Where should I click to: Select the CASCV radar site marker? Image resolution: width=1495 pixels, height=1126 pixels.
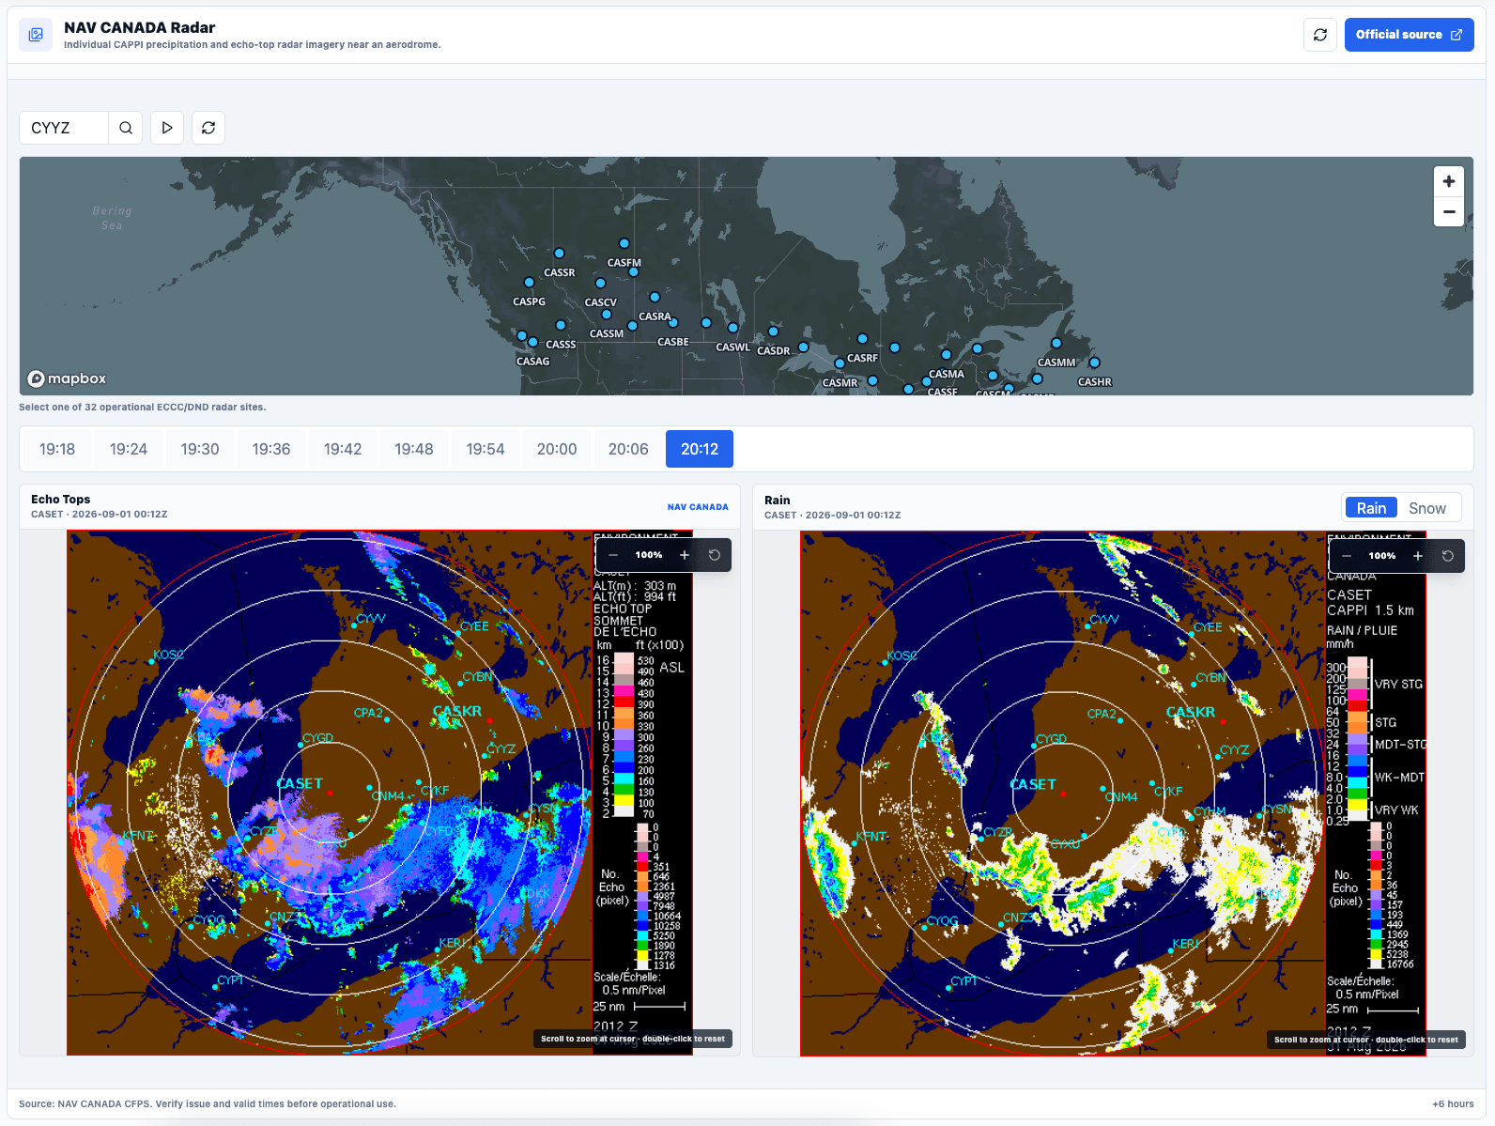pyautogui.click(x=600, y=283)
